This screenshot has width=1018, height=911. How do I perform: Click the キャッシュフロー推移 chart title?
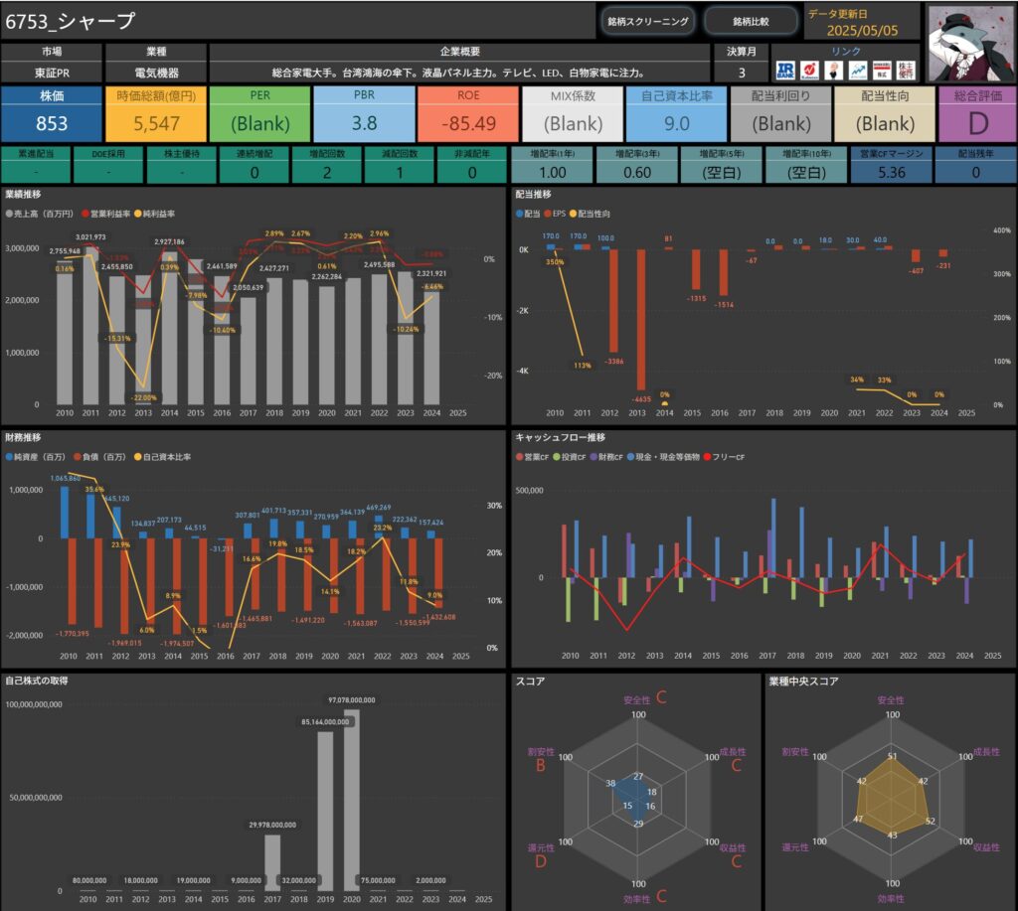pos(561,437)
